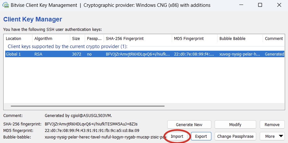Image resolution: width=288 pixels, height=143 pixels.
Task: Click the Export button
Action: (x=201, y=136)
